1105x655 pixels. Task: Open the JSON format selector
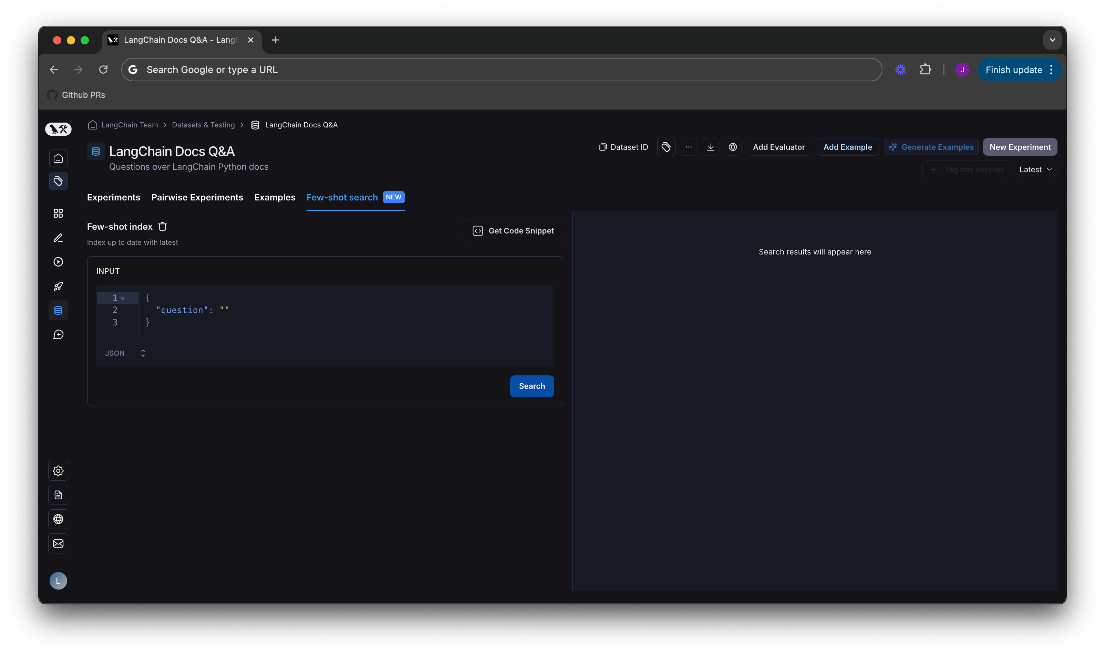(125, 353)
